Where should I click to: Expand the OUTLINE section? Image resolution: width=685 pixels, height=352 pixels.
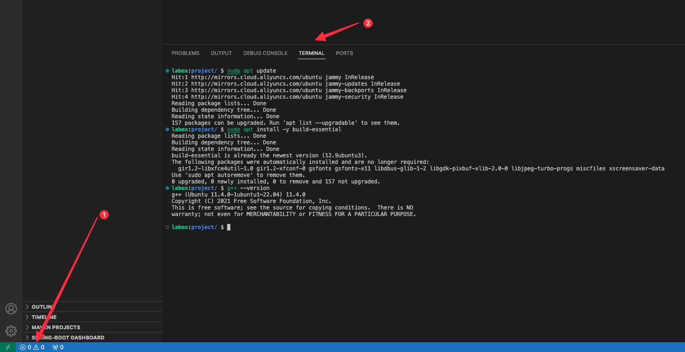tap(43, 307)
